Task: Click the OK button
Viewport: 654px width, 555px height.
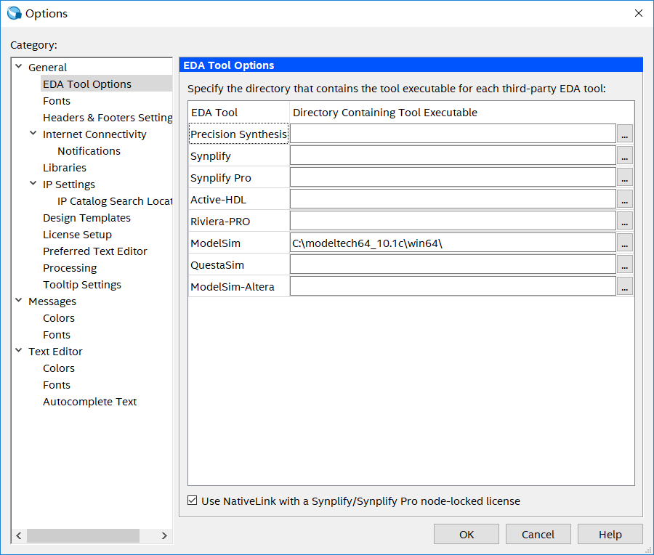Action: pyautogui.click(x=467, y=534)
